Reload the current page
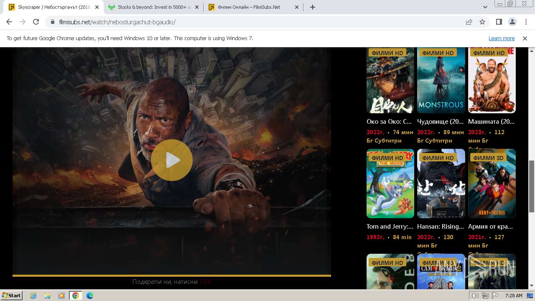 click(x=36, y=22)
